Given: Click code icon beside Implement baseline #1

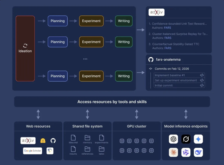Looking at the screenshot, I should [202, 75].
